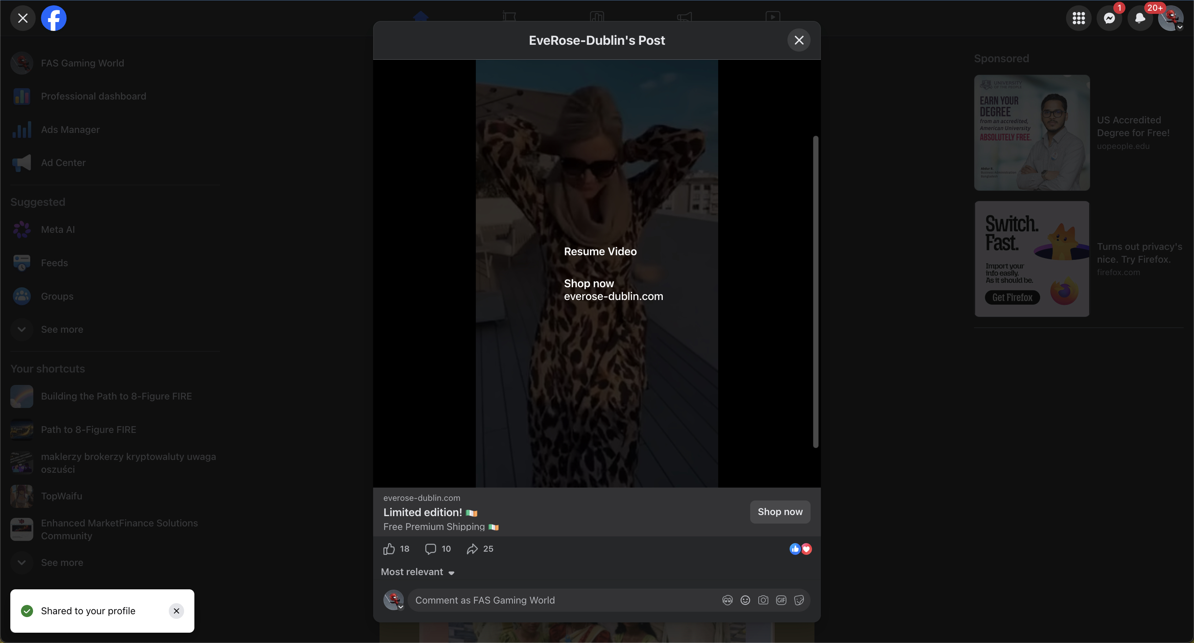
Task: Open the Most relevant comment sort dropdown
Action: click(418, 572)
